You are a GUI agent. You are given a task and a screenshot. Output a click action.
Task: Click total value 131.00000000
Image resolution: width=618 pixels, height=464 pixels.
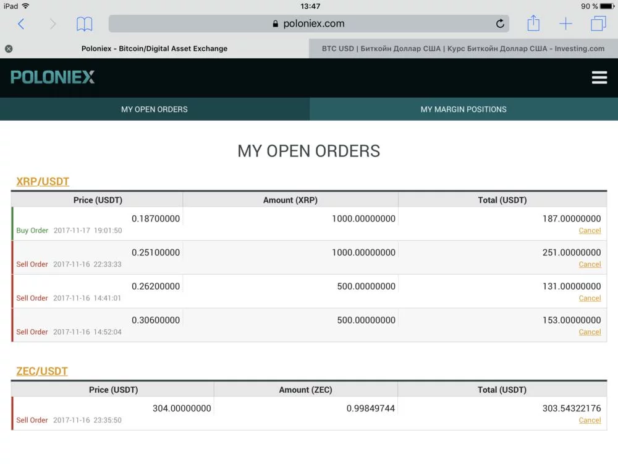[572, 286]
